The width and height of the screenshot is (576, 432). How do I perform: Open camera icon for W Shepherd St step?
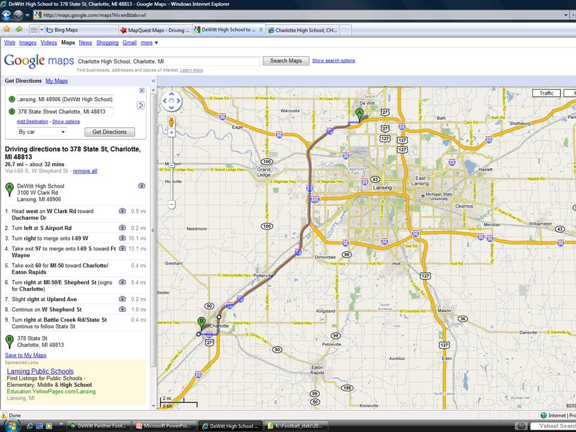(122, 310)
